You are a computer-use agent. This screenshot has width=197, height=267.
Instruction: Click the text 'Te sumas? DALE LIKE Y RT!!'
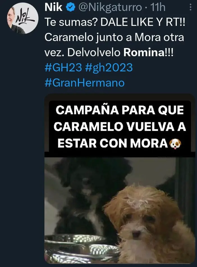click(115, 22)
